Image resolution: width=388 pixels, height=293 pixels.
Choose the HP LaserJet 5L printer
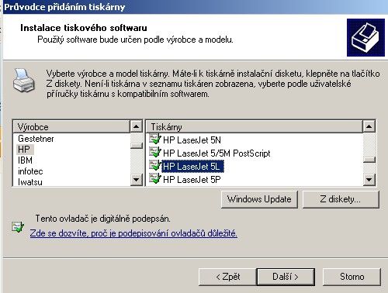pyautogui.click(x=192, y=167)
